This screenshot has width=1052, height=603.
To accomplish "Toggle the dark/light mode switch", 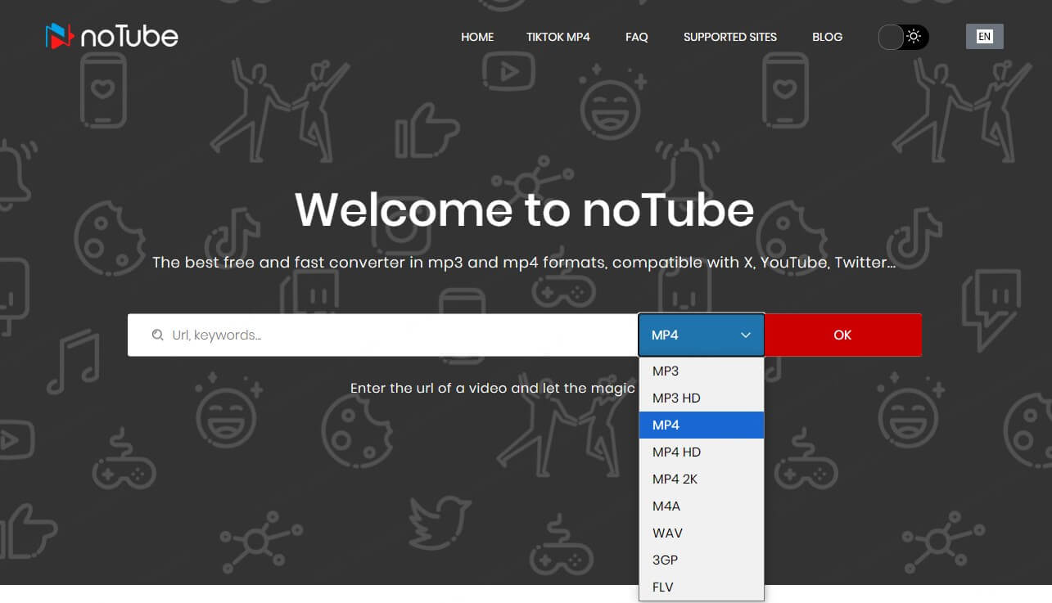I will tap(903, 37).
